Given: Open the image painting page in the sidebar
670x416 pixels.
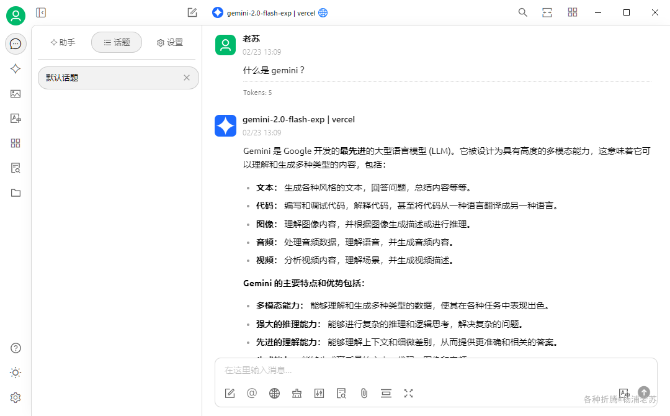Looking at the screenshot, I should tap(16, 94).
